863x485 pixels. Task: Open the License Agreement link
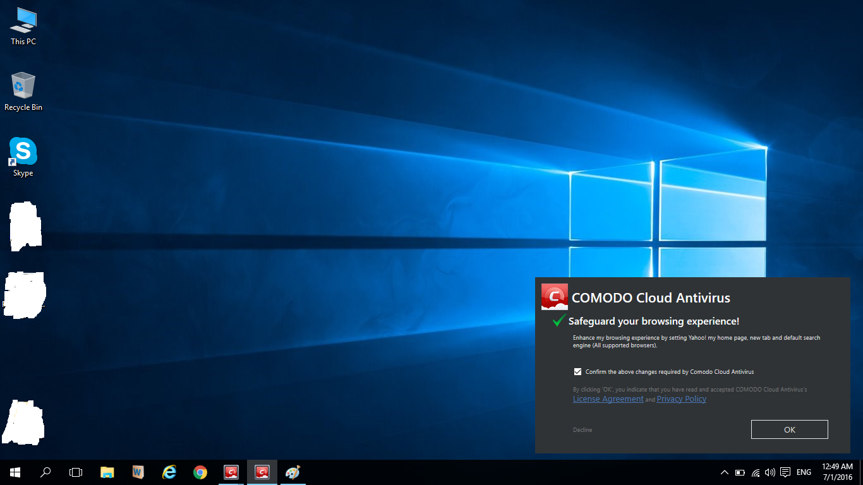point(608,399)
